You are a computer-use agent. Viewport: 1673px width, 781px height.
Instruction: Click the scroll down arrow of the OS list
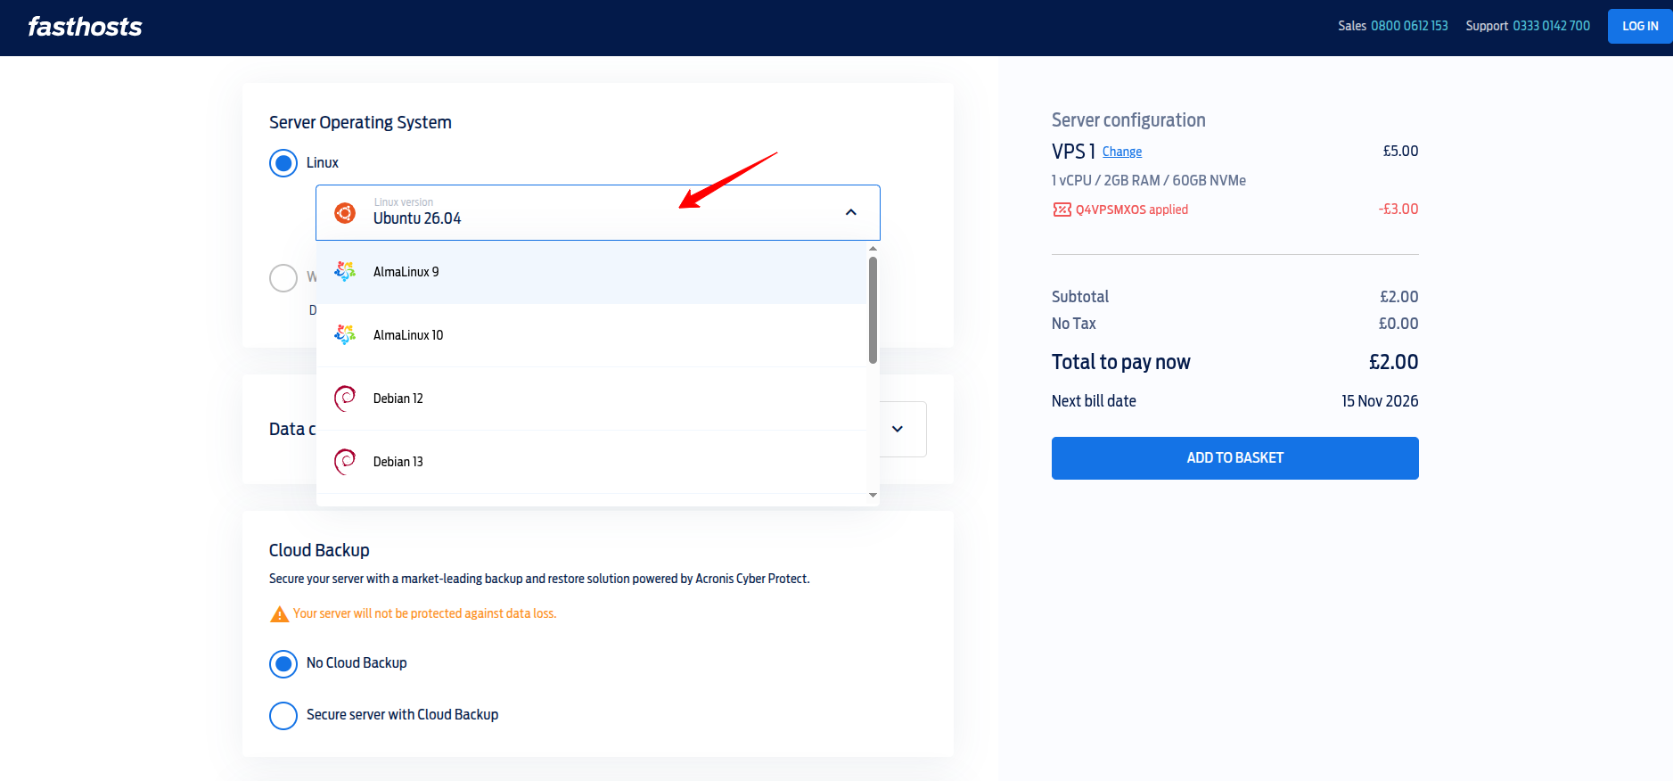coord(873,495)
